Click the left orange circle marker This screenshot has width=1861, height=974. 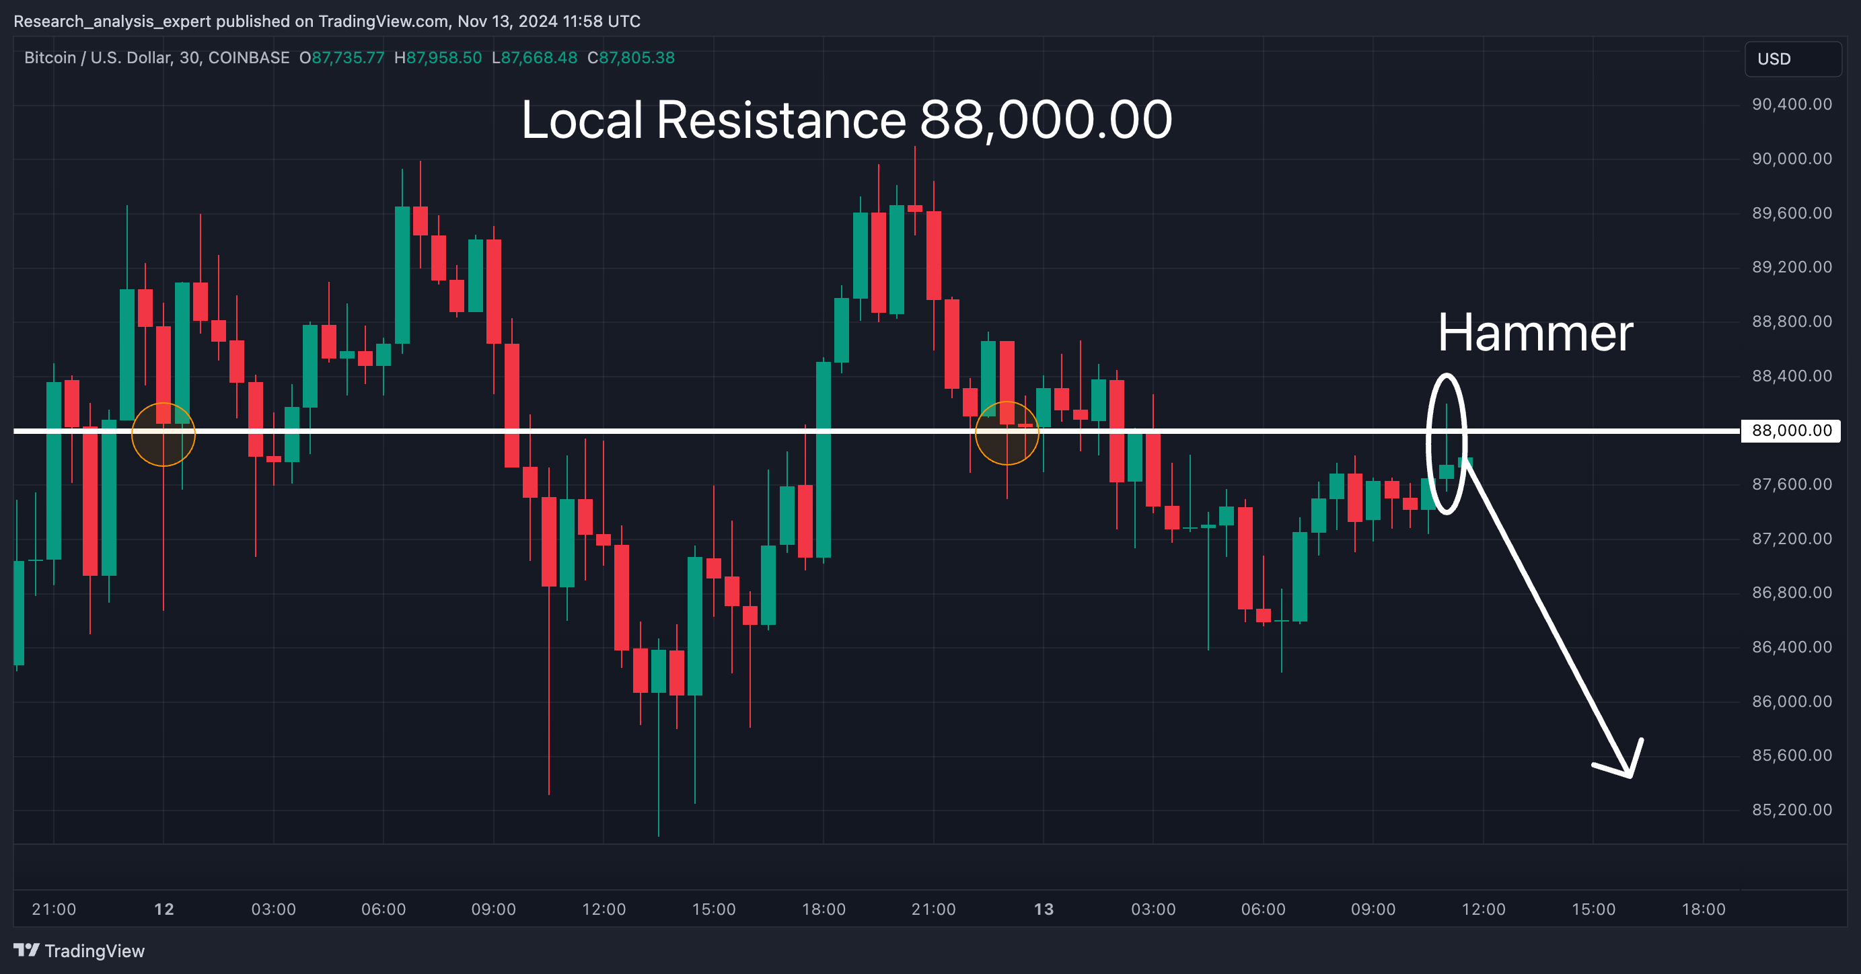pos(163,434)
